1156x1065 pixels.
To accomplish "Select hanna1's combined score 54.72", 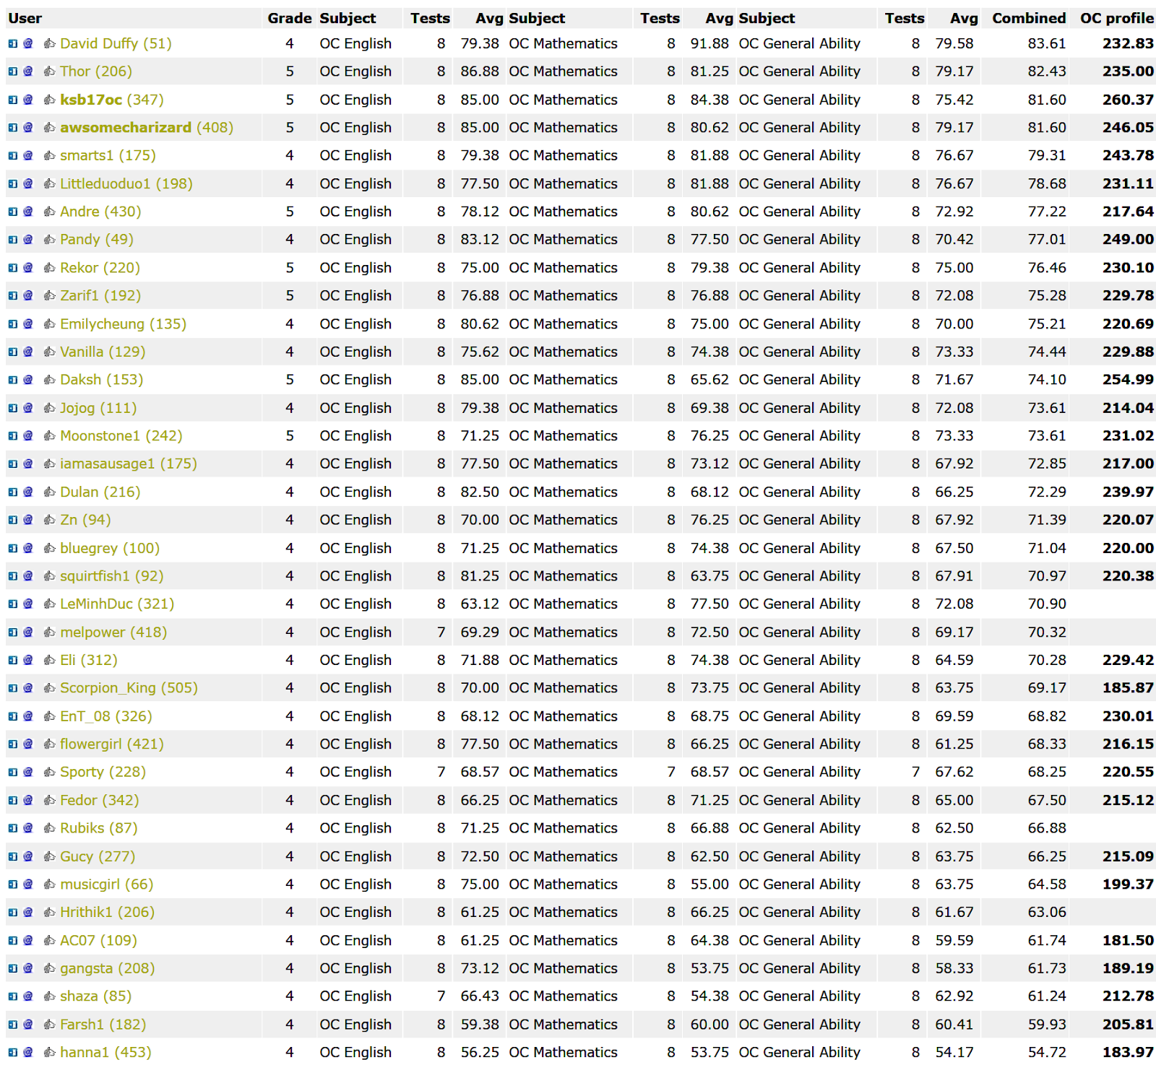I will point(1047,1052).
